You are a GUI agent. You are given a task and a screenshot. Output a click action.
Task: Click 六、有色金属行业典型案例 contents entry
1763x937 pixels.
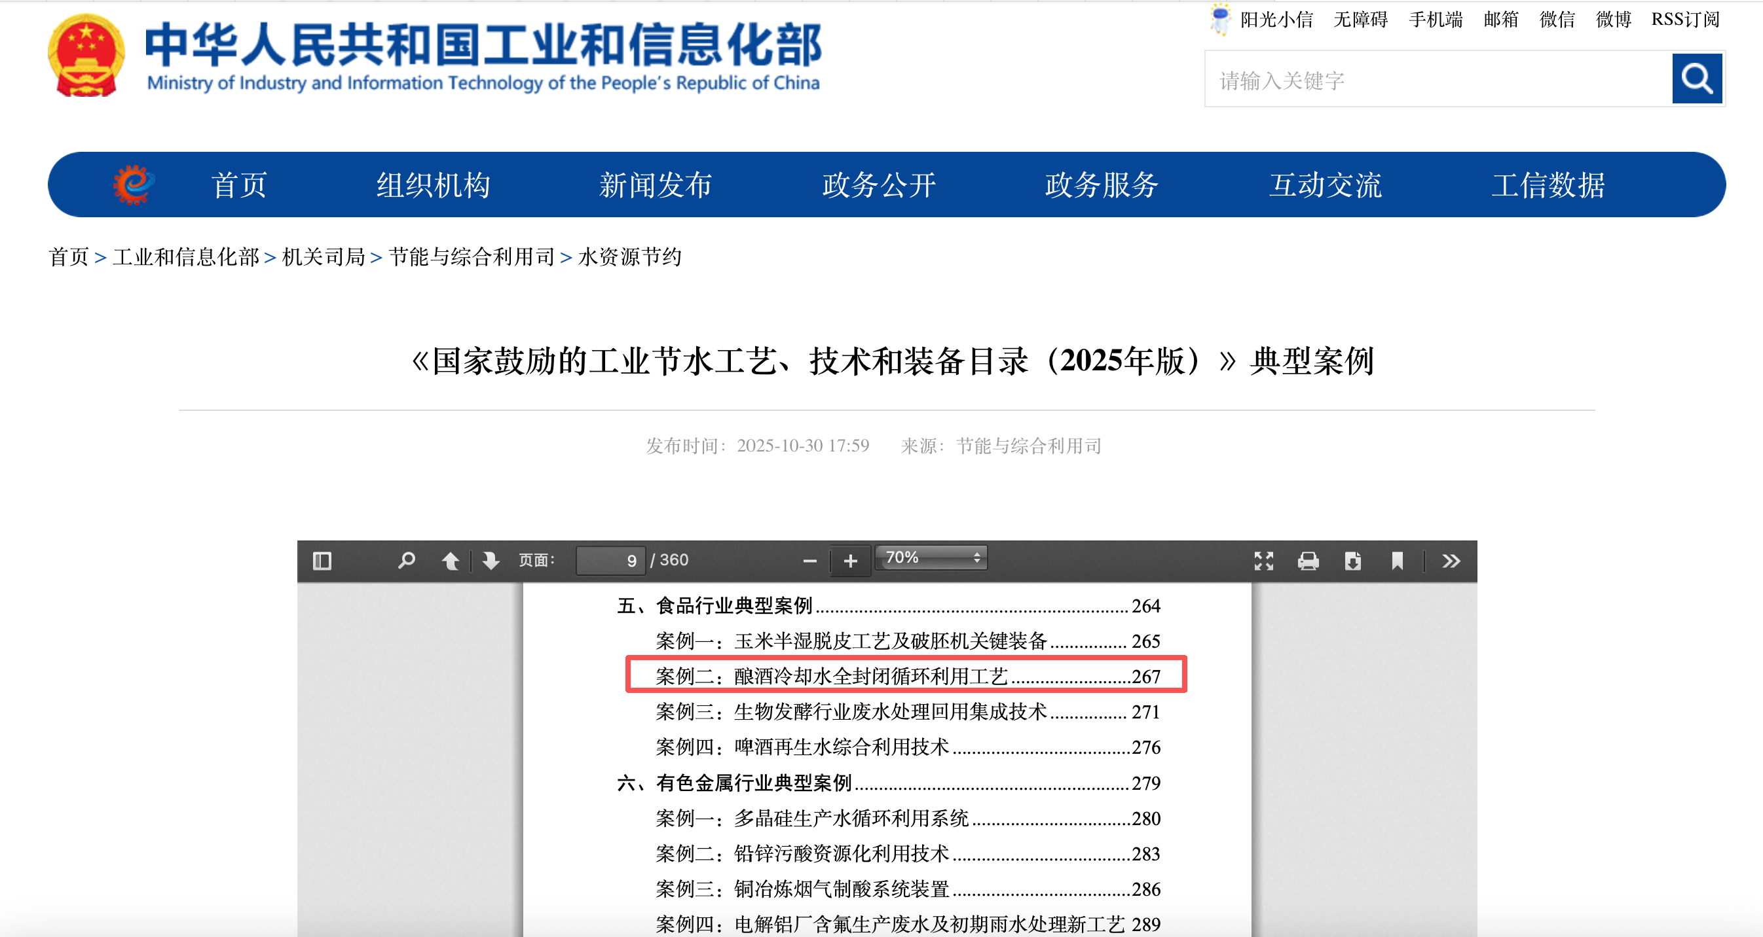coord(888,783)
